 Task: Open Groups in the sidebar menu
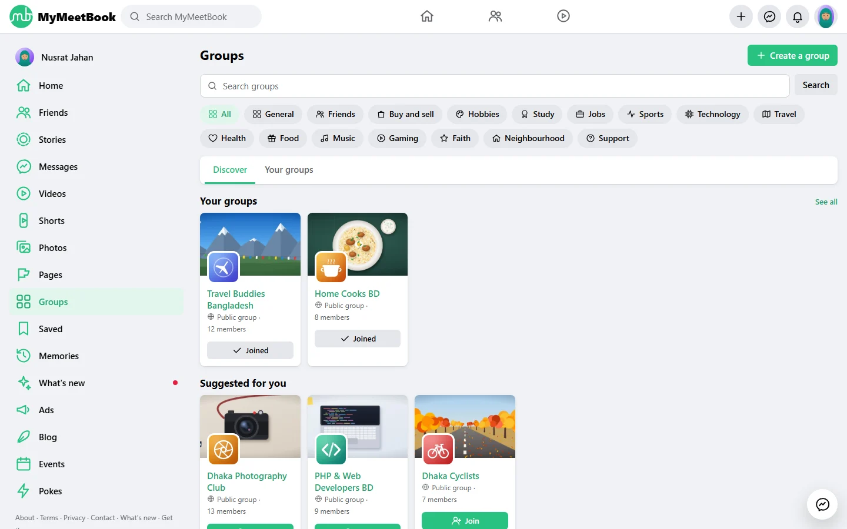click(96, 302)
